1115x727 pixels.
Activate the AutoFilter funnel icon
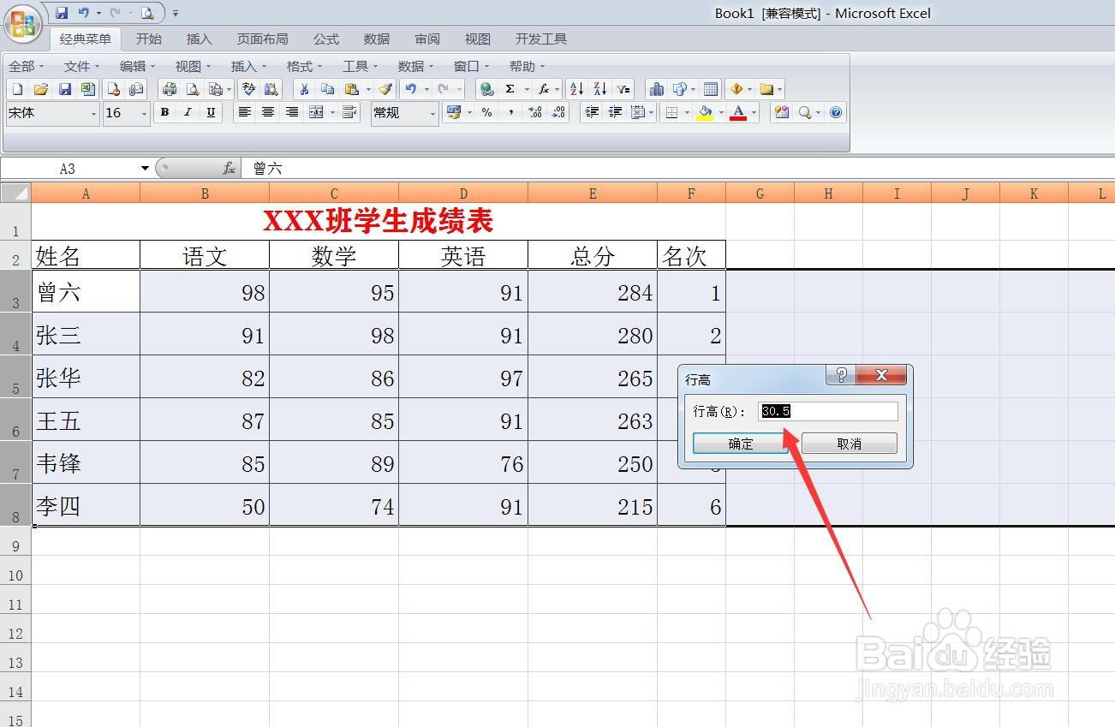tap(622, 88)
